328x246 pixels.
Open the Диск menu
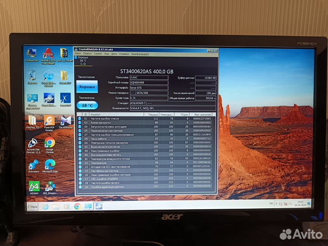(114, 53)
